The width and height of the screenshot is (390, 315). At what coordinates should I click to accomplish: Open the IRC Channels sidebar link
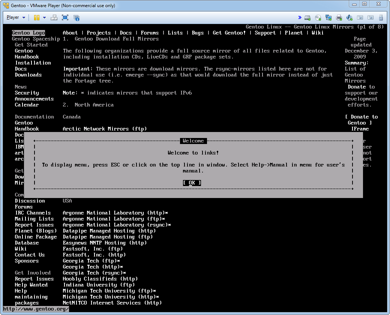tap(33, 213)
